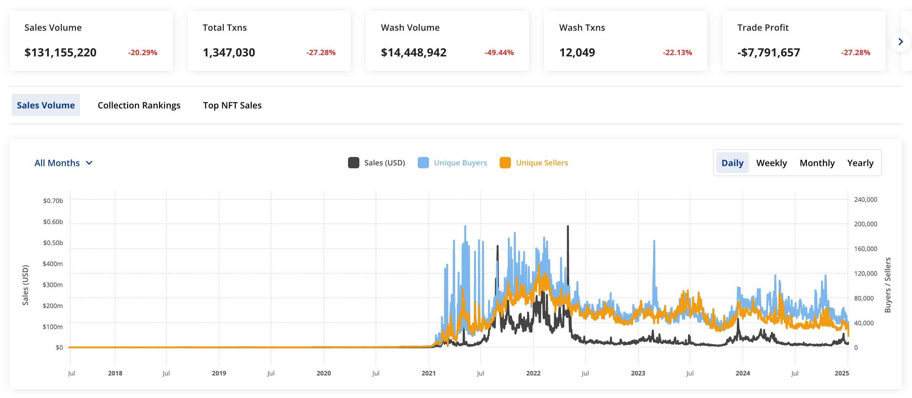Image resolution: width=912 pixels, height=398 pixels.
Task: Click the Wash Txns stat card
Action: click(x=625, y=41)
